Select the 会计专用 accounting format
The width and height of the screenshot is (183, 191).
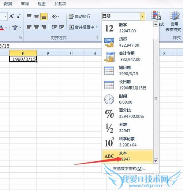point(128,57)
